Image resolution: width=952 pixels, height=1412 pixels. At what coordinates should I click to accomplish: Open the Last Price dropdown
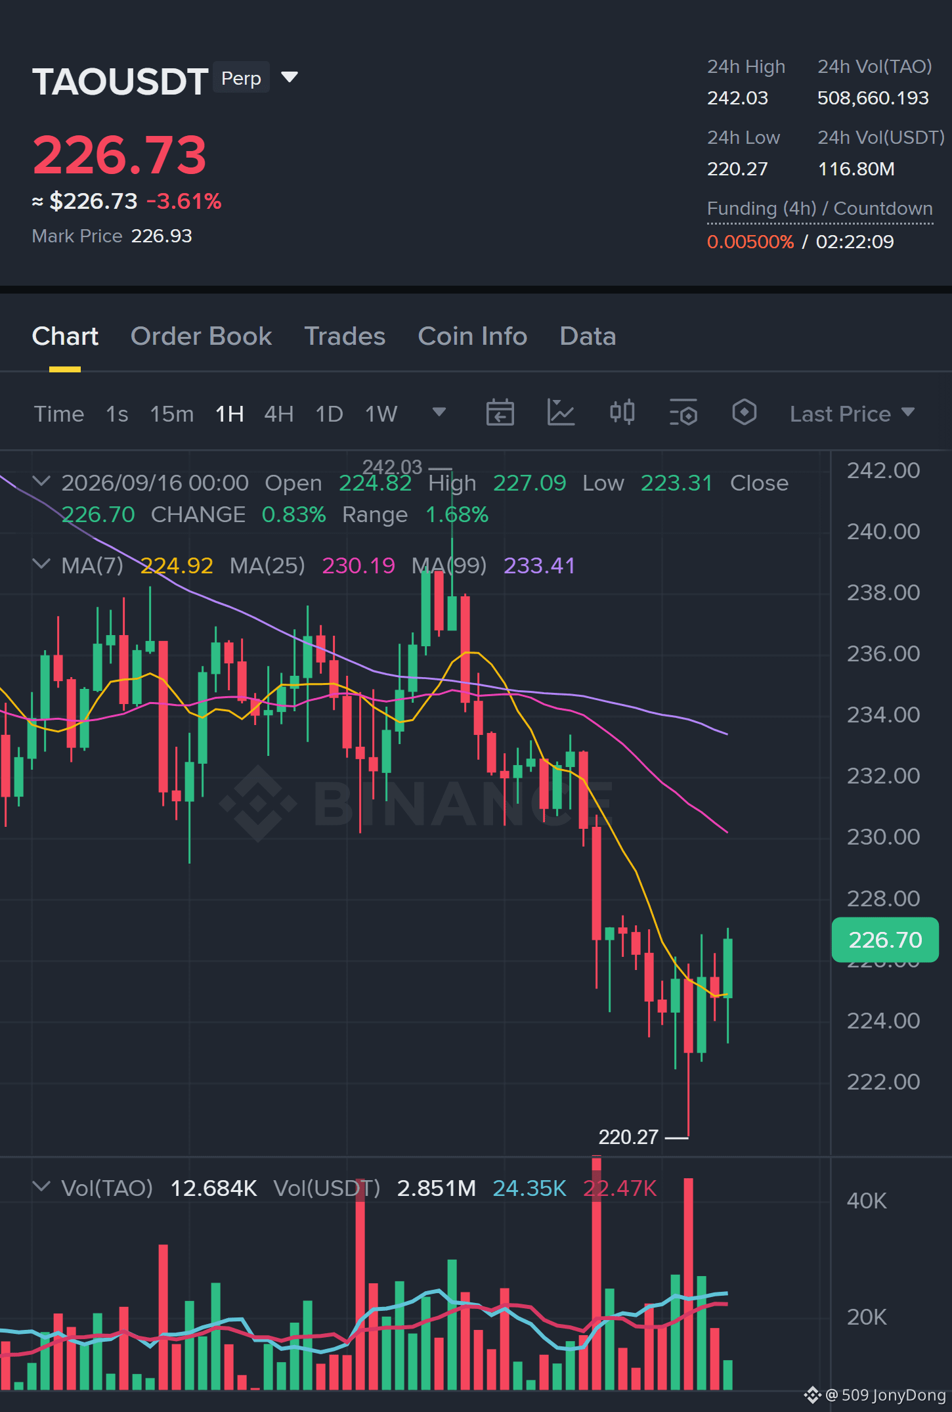coord(852,414)
